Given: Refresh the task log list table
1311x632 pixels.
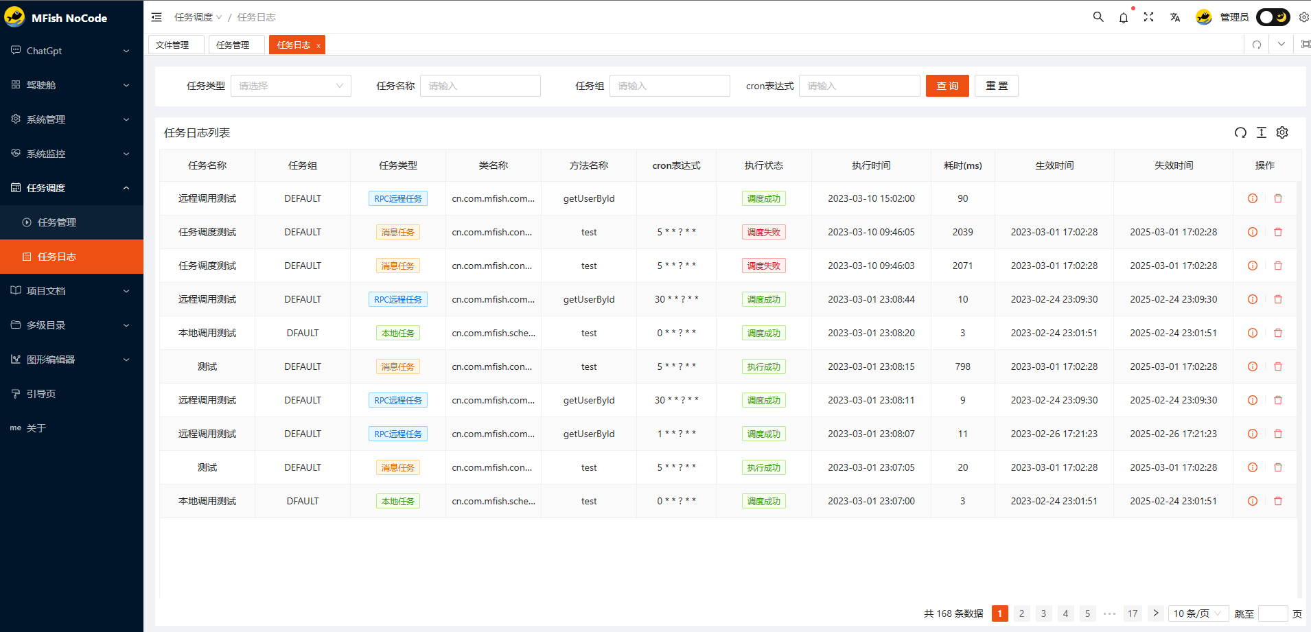Looking at the screenshot, I should pyautogui.click(x=1240, y=132).
